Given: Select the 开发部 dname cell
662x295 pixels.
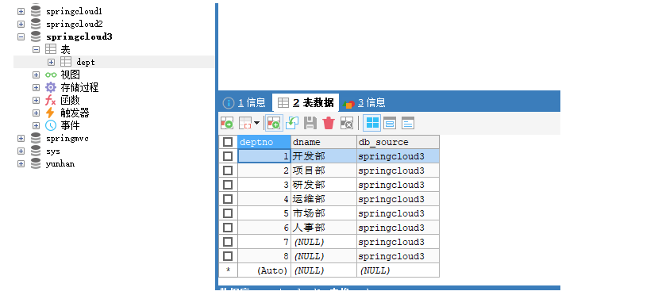Looking at the screenshot, I should (324, 156).
